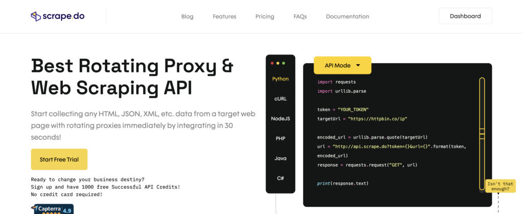The image size is (523, 214).
Task: Click the Start Free Trial button
Action: pos(59,159)
